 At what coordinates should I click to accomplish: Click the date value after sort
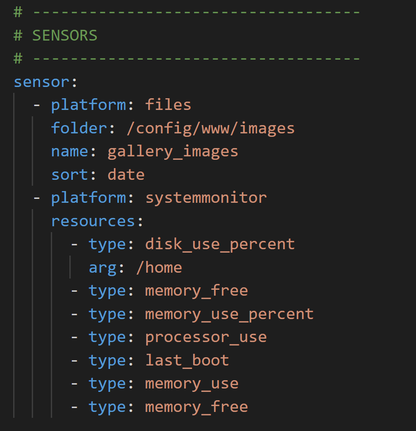coord(126,174)
